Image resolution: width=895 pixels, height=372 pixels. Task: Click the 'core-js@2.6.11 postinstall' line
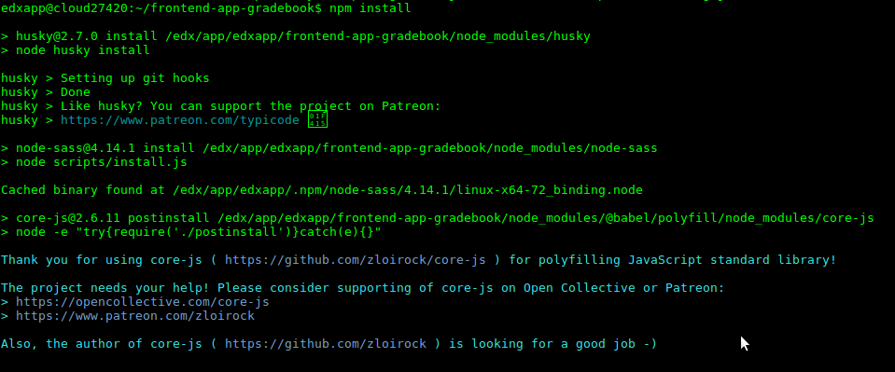coord(437,218)
